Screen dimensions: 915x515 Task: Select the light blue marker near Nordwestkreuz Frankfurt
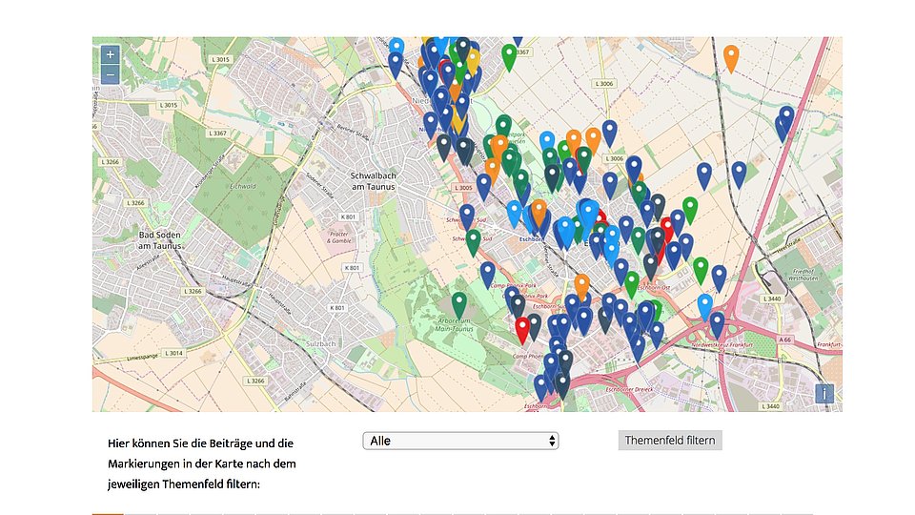coord(705,305)
